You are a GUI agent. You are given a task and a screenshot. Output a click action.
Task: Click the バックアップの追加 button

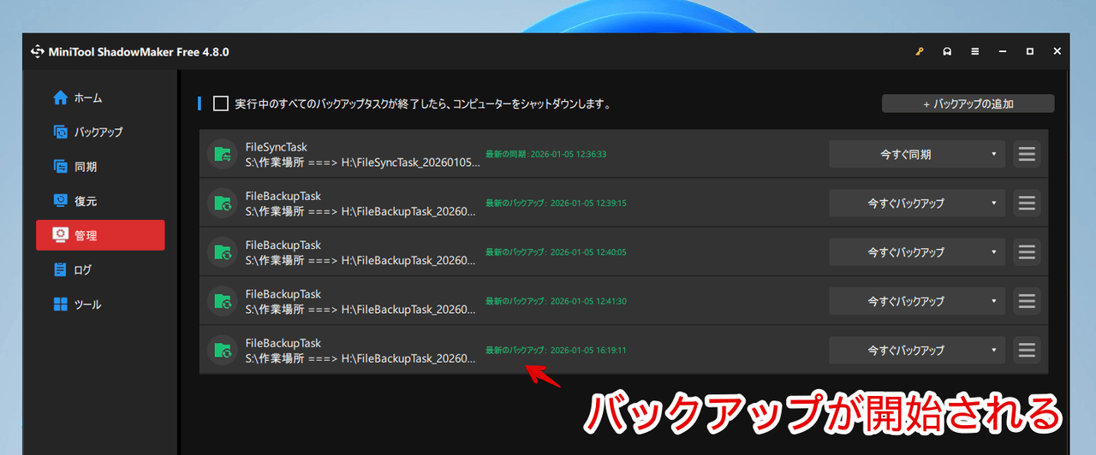click(x=968, y=103)
